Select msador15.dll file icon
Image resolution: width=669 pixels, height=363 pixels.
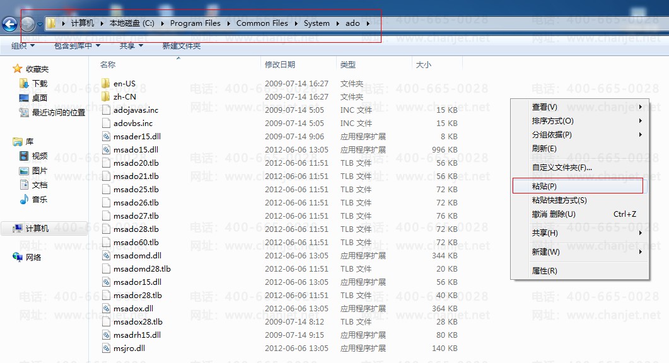tap(106, 282)
